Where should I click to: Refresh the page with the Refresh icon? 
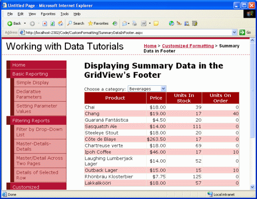(52, 24)
